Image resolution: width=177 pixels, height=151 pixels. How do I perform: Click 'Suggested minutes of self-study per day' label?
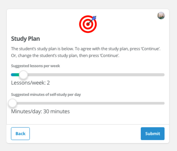(x=46, y=95)
